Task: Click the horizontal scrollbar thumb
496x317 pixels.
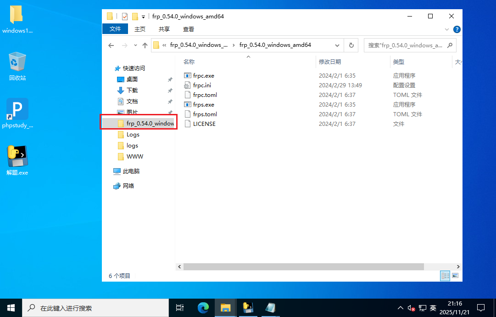Action: click(304, 266)
